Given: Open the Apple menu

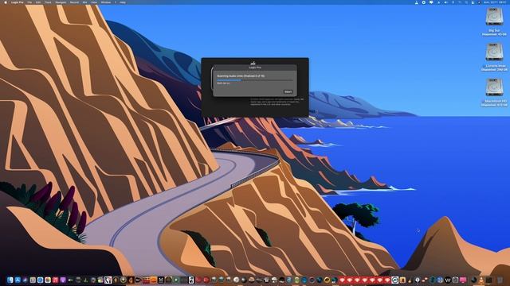Looking at the screenshot, I should pyautogui.click(x=6, y=2).
